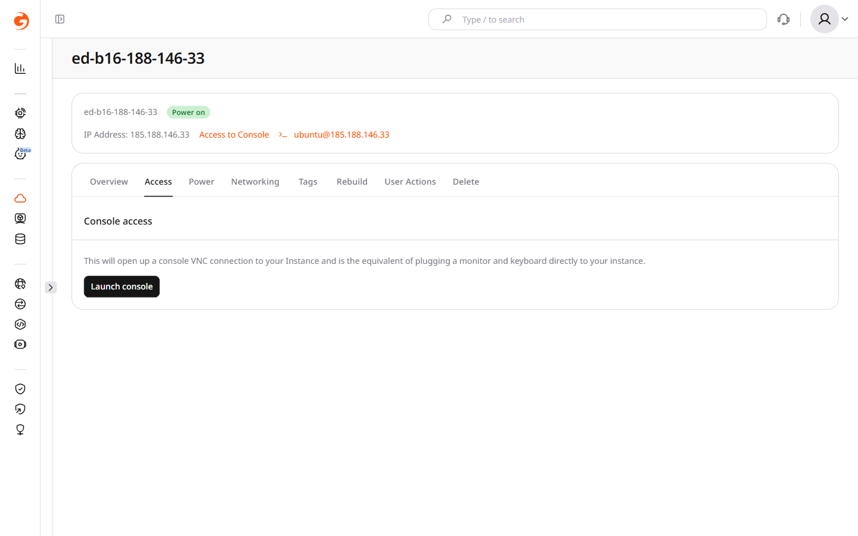
Task: Click the Console access heading
Action: pos(118,221)
